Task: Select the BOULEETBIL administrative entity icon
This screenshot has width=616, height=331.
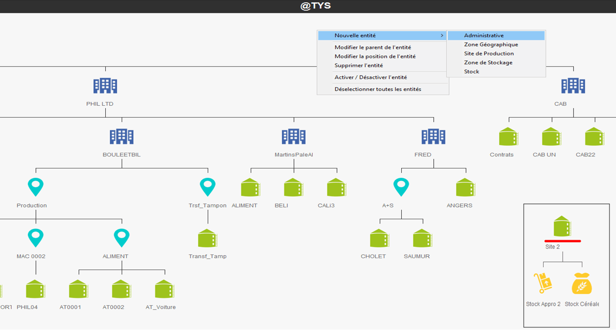Action: (122, 136)
